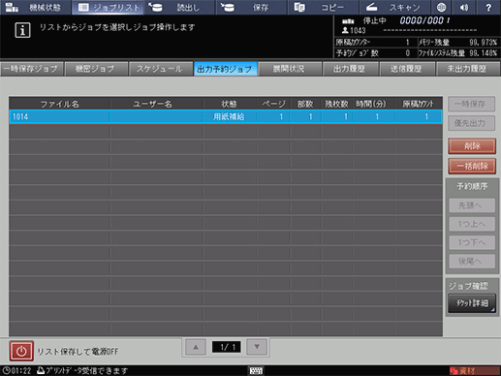Select job row with file name 1014

coord(226,116)
